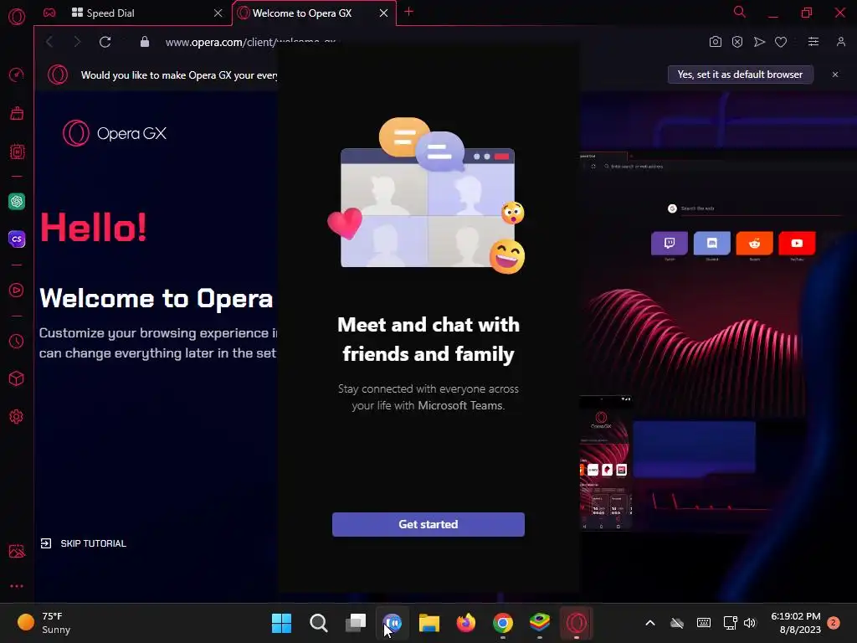Open the weather widget 75°F Sunny
Viewport: 857px width, 643px height.
pyautogui.click(x=44, y=623)
